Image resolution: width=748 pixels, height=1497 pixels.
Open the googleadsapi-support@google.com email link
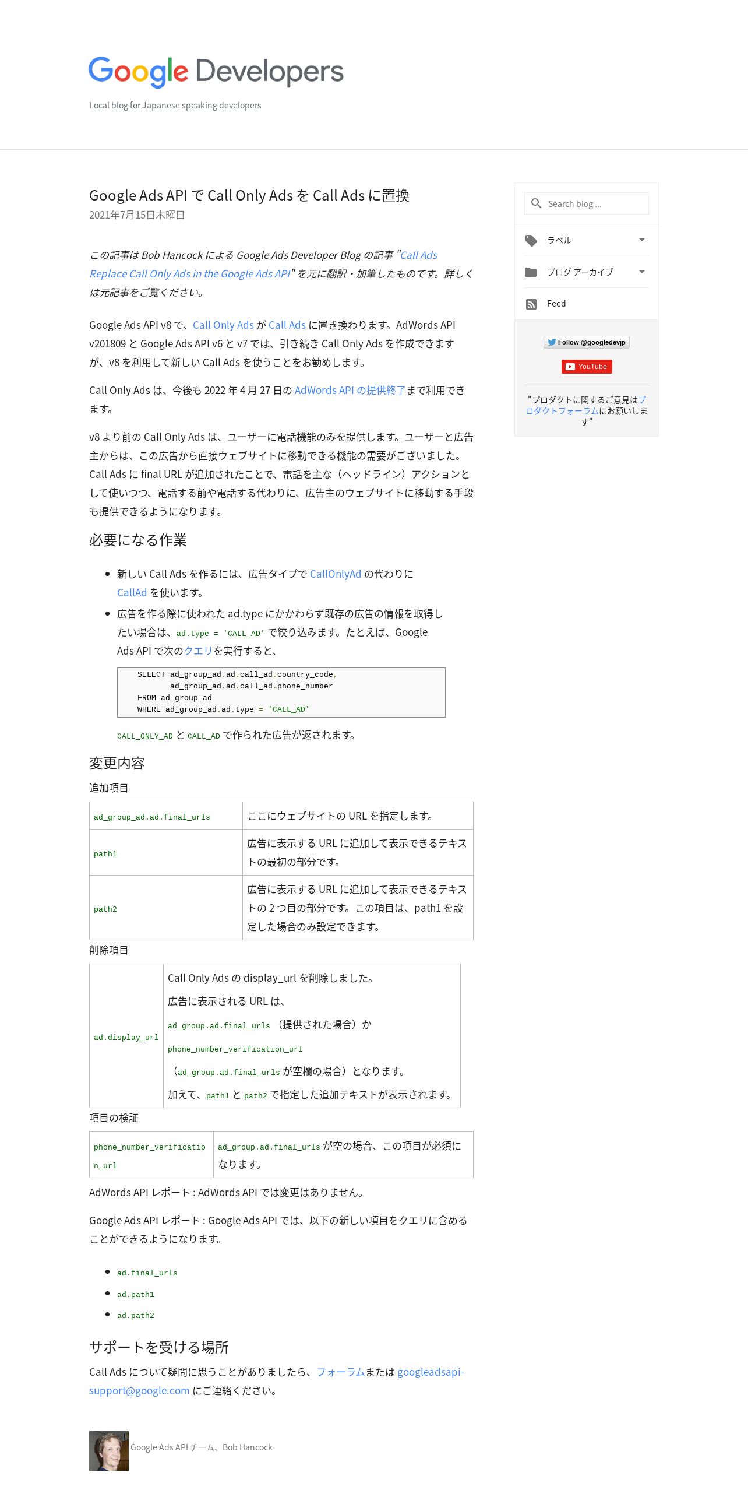pos(277,1382)
